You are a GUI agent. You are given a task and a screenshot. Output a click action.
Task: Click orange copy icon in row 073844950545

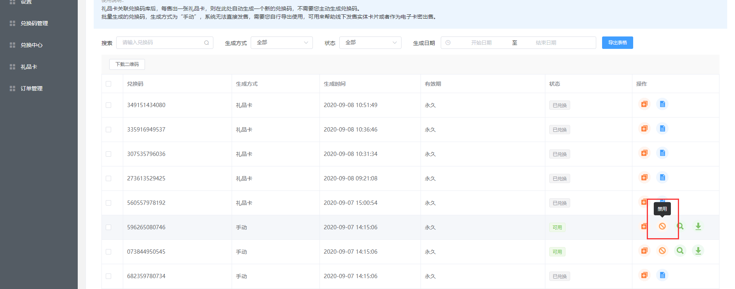pyautogui.click(x=644, y=251)
